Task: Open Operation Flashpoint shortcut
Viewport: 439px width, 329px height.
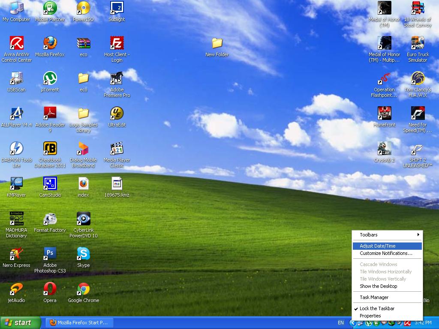Action: (384, 84)
